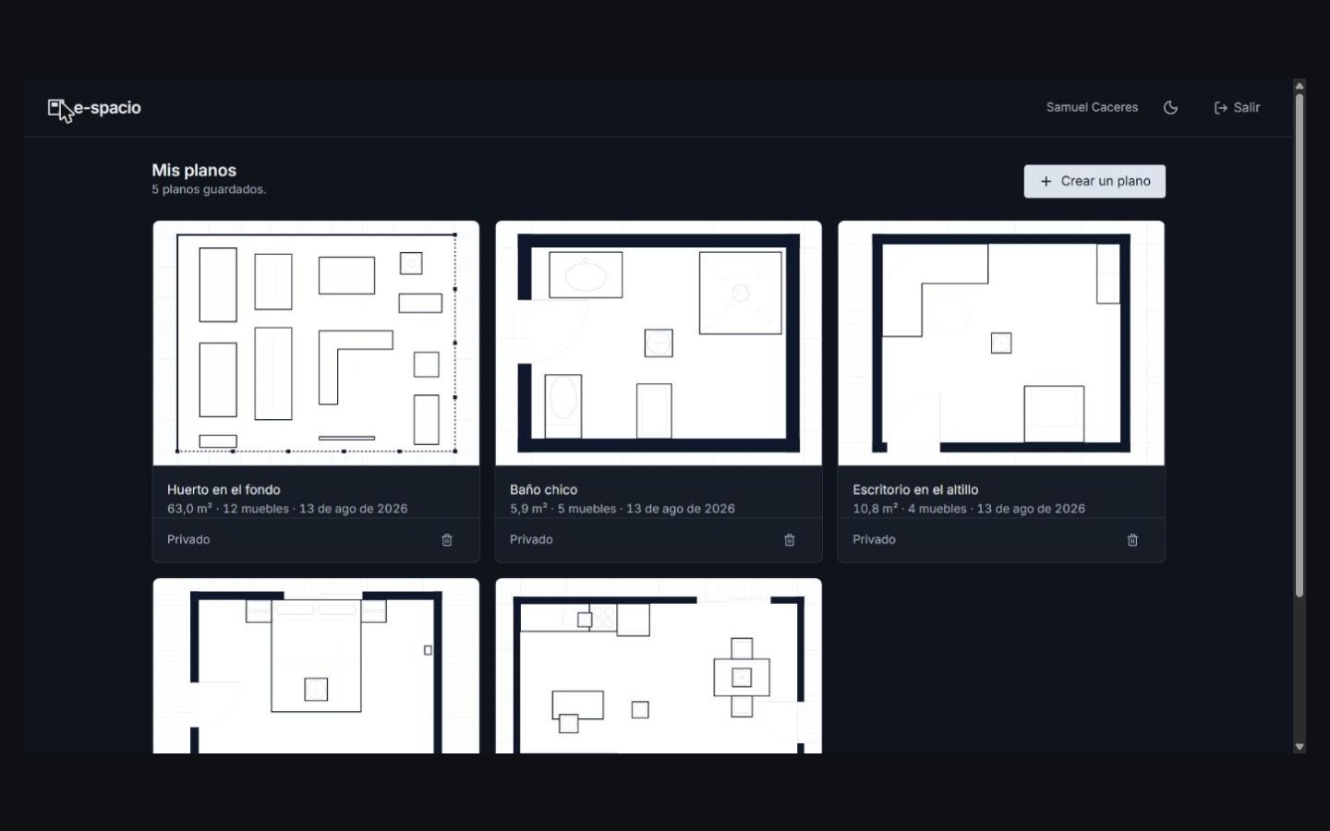Click 5,9 m² 5 muebles details
Image resolution: width=1330 pixels, height=831 pixels.
point(623,509)
